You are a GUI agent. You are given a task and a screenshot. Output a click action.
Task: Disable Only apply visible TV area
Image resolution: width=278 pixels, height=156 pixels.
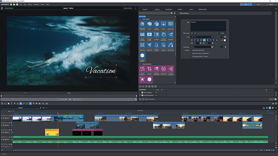[x=191, y=56]
